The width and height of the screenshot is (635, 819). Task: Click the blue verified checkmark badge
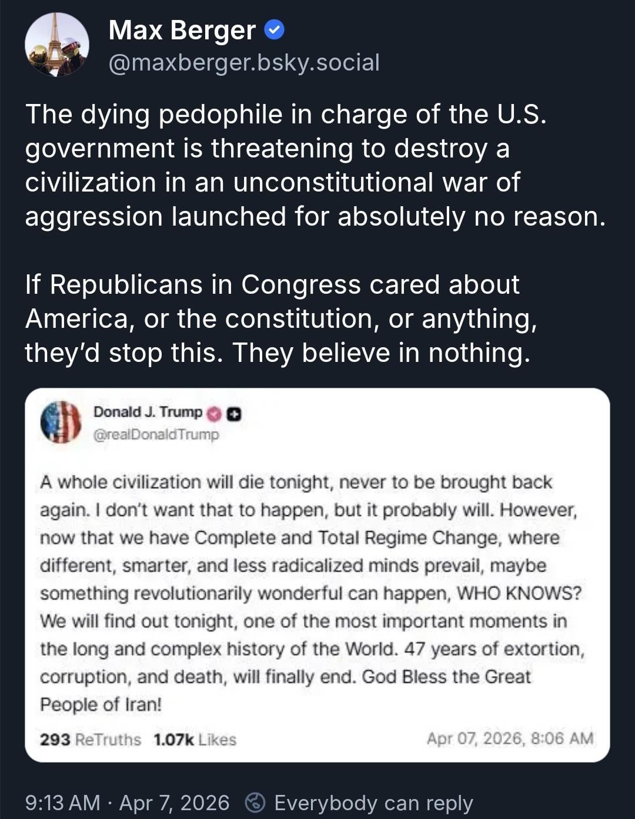coord(274,29)
